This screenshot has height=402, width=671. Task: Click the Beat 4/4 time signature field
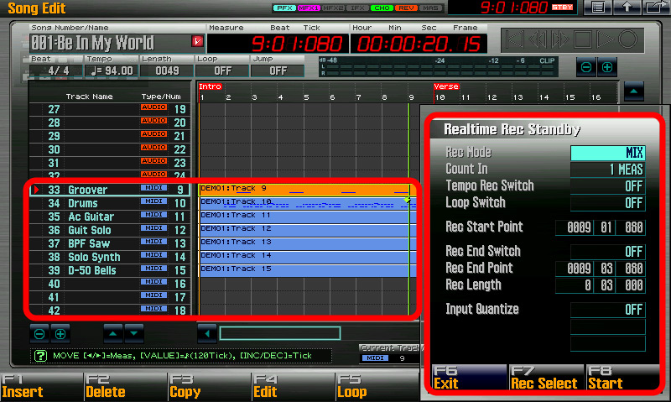point(56,70)
